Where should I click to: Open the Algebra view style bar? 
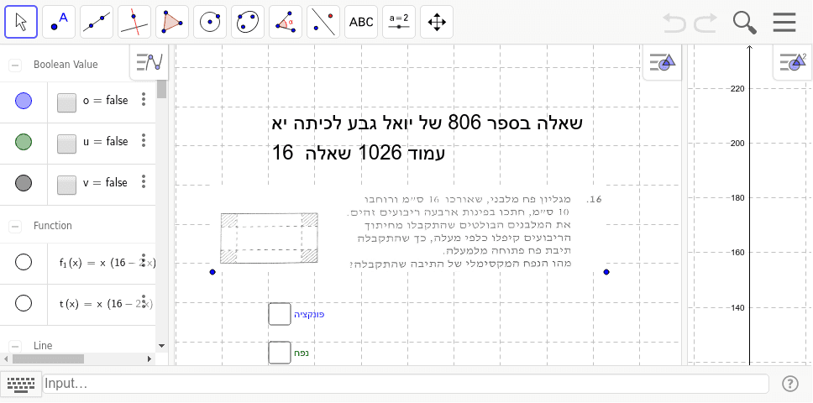pos(149,62)
